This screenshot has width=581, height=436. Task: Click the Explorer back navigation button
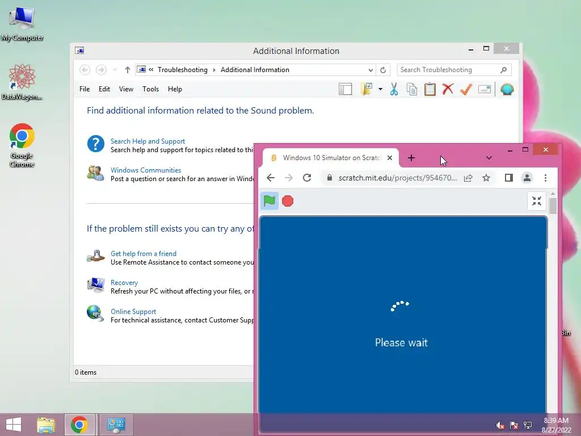[85, 70]
